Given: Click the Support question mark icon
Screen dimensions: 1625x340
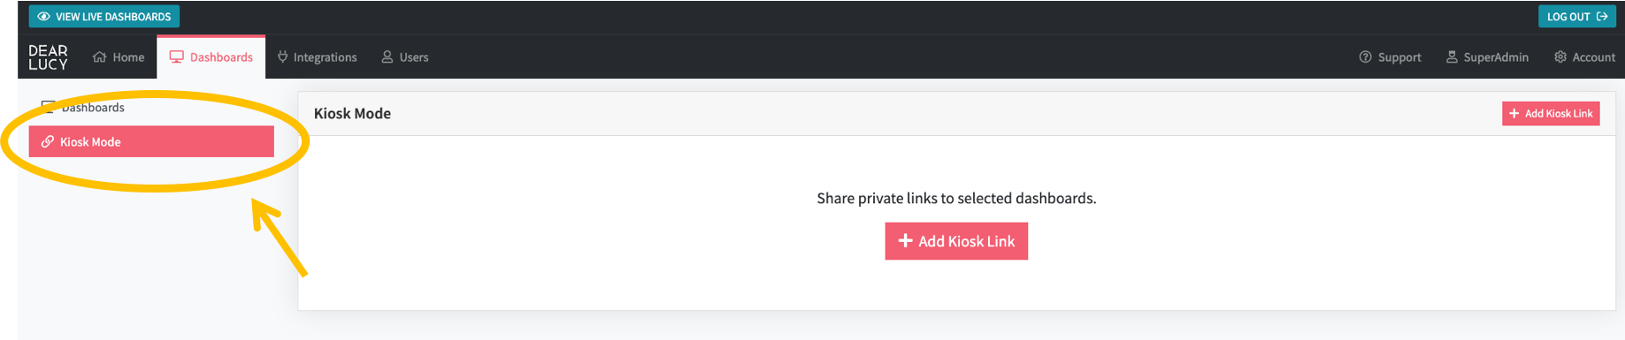Looking at the screenshot, I should tap(1366, 57).
